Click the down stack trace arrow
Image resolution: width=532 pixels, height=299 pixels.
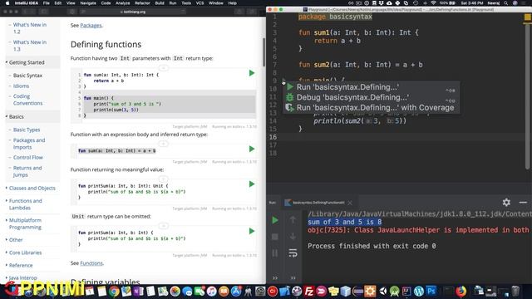click(x=293, y=236)
